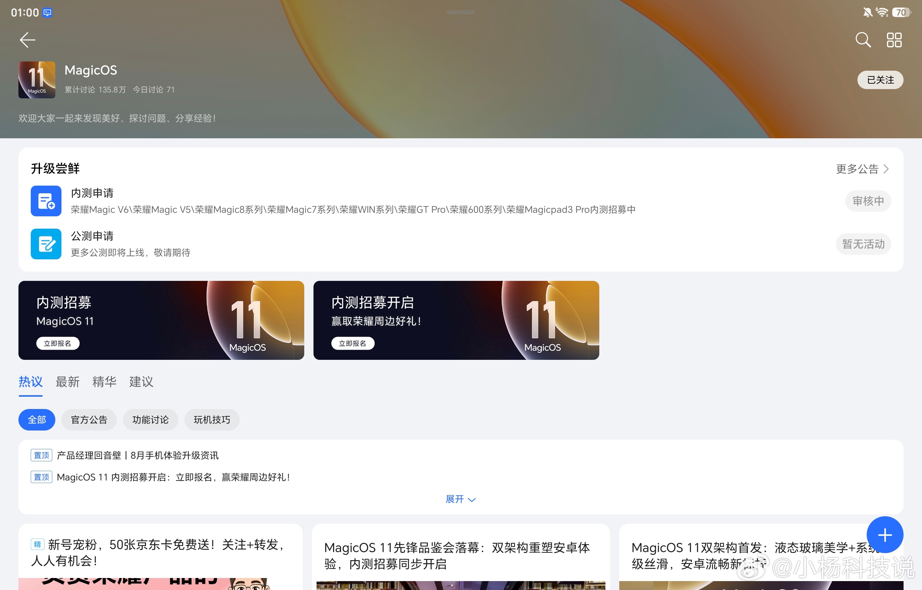Screen dimensions: 922x590
Task: Switch to the 建议 tab
Action: tap(141, 382)
